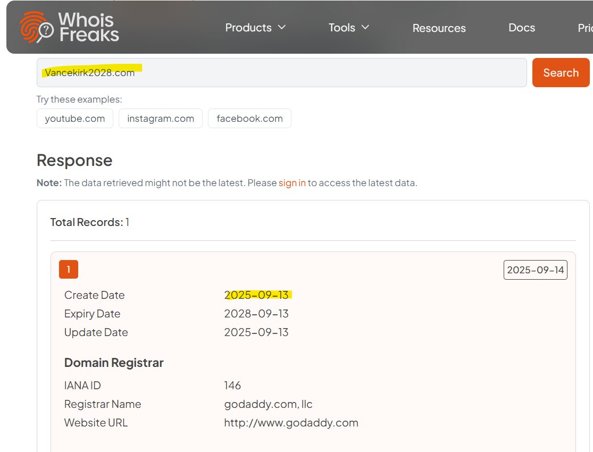This screenshot has height=452, width=593.
Task: Select the registrar name godaddy.com, llc
Action: (x=268, y=404)
